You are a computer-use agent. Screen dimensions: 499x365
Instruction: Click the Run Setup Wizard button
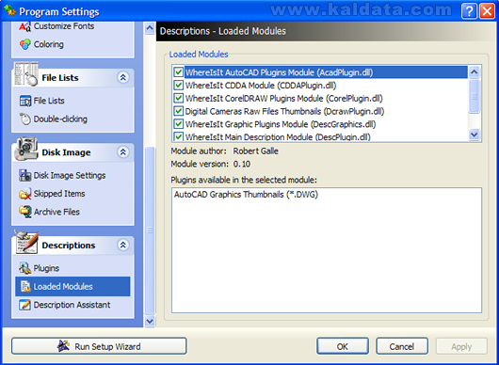(99, 346)
